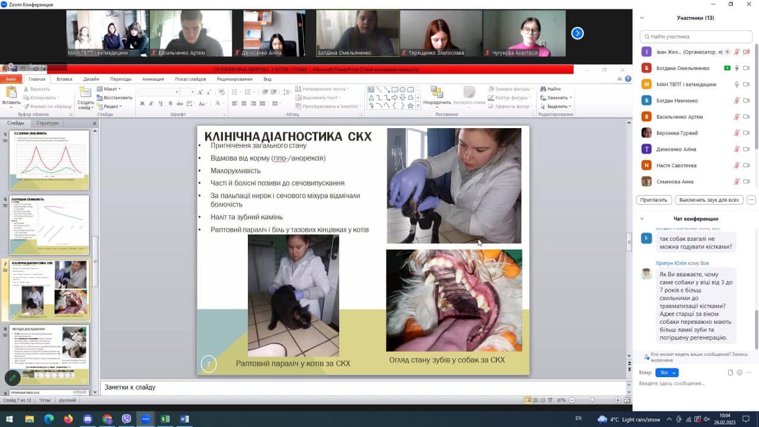Open the Файл tab
Viewport: 759px width, 427px height.
click(x=11, y=79)
